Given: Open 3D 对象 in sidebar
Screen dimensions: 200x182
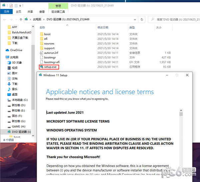Looking at the screenshot, I should (15, 63).
